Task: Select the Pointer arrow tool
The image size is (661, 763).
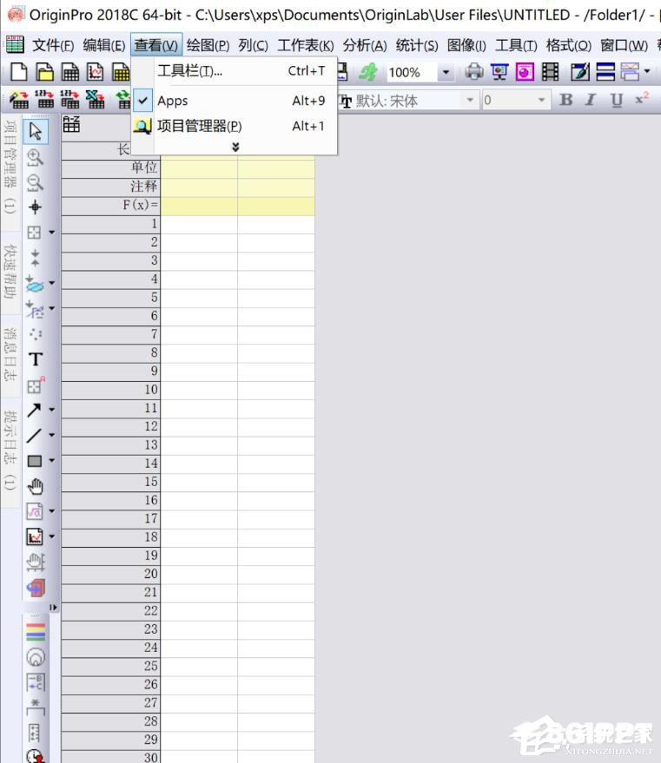Action: click(35, 131)
